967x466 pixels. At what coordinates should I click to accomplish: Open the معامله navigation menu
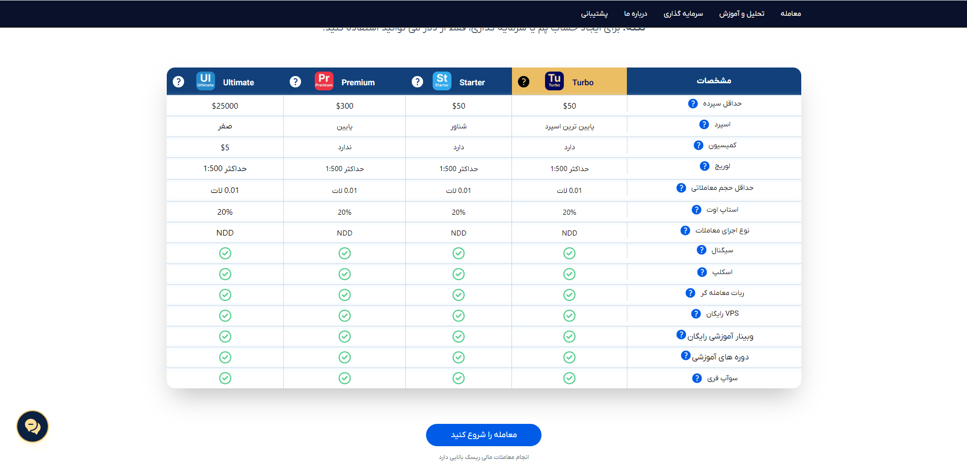[x=791, y=14]
